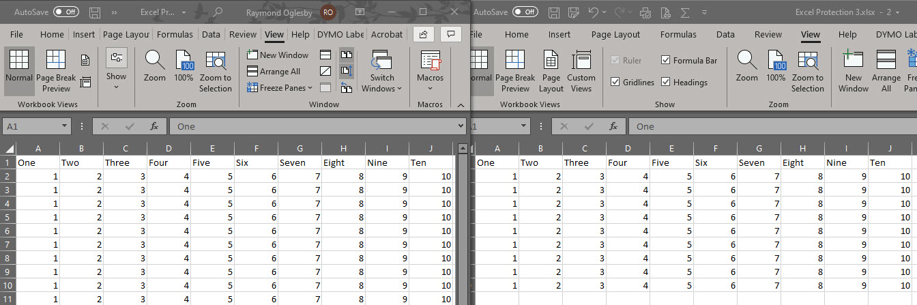This screenshot has width=917, height=305.
Task: Click Save icon in left window title bar
Action: [x=96, y=12]
